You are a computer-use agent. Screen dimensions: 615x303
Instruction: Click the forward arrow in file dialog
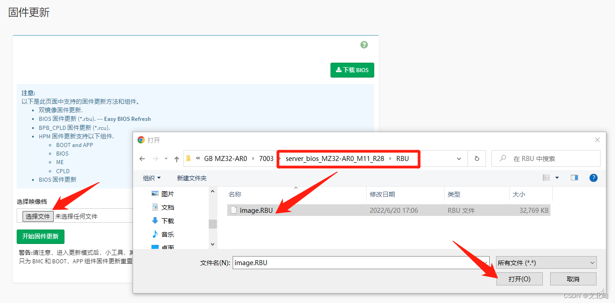click(x=155, y=159)
